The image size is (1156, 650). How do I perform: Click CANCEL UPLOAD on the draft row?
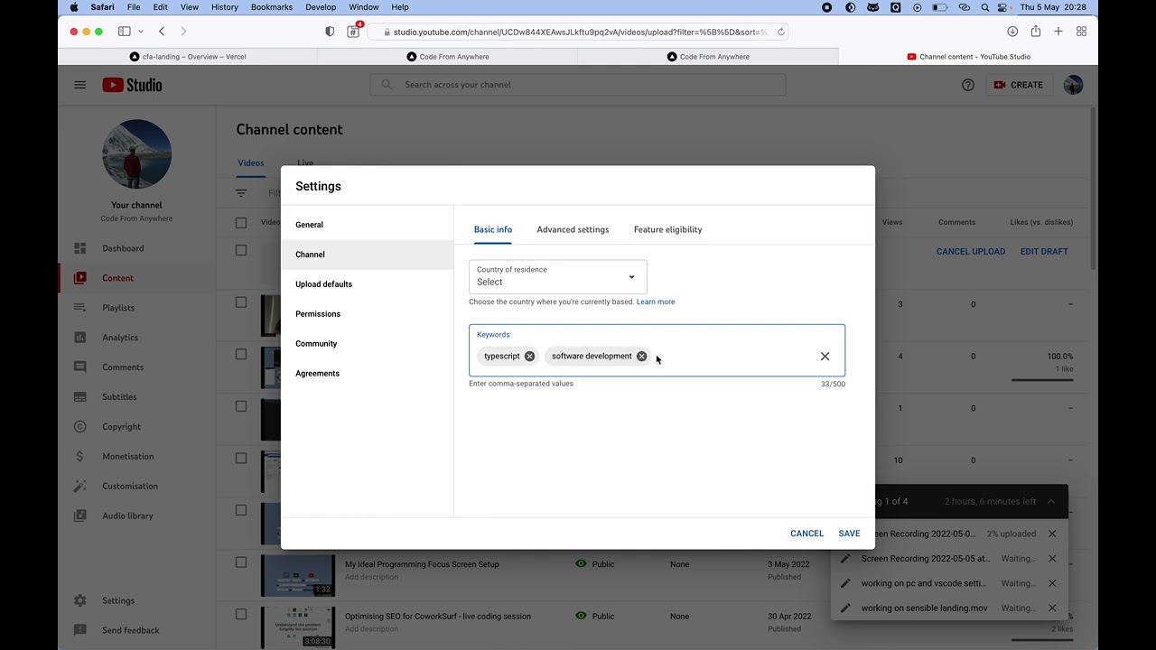click(971, 252)
